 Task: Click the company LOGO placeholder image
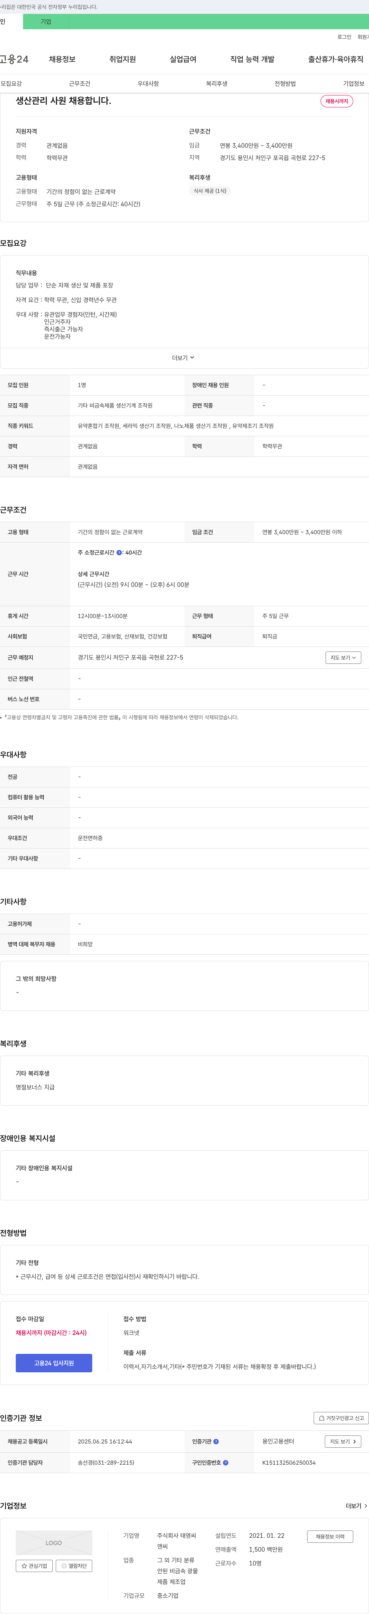[54, 1542]
